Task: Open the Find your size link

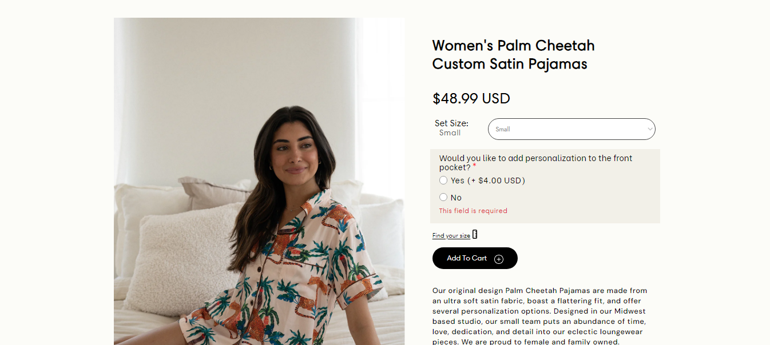Action: [451, 236]
